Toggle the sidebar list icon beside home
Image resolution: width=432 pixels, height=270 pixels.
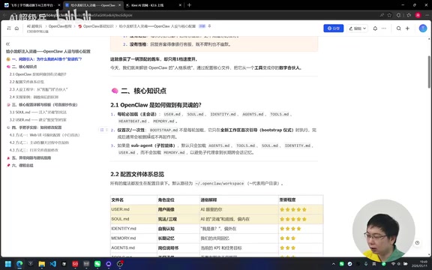tap(9, 28)
